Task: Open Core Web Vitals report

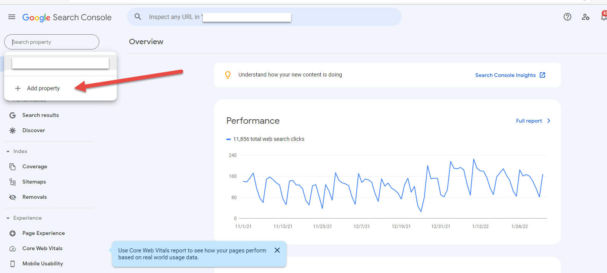Action: 43,248
